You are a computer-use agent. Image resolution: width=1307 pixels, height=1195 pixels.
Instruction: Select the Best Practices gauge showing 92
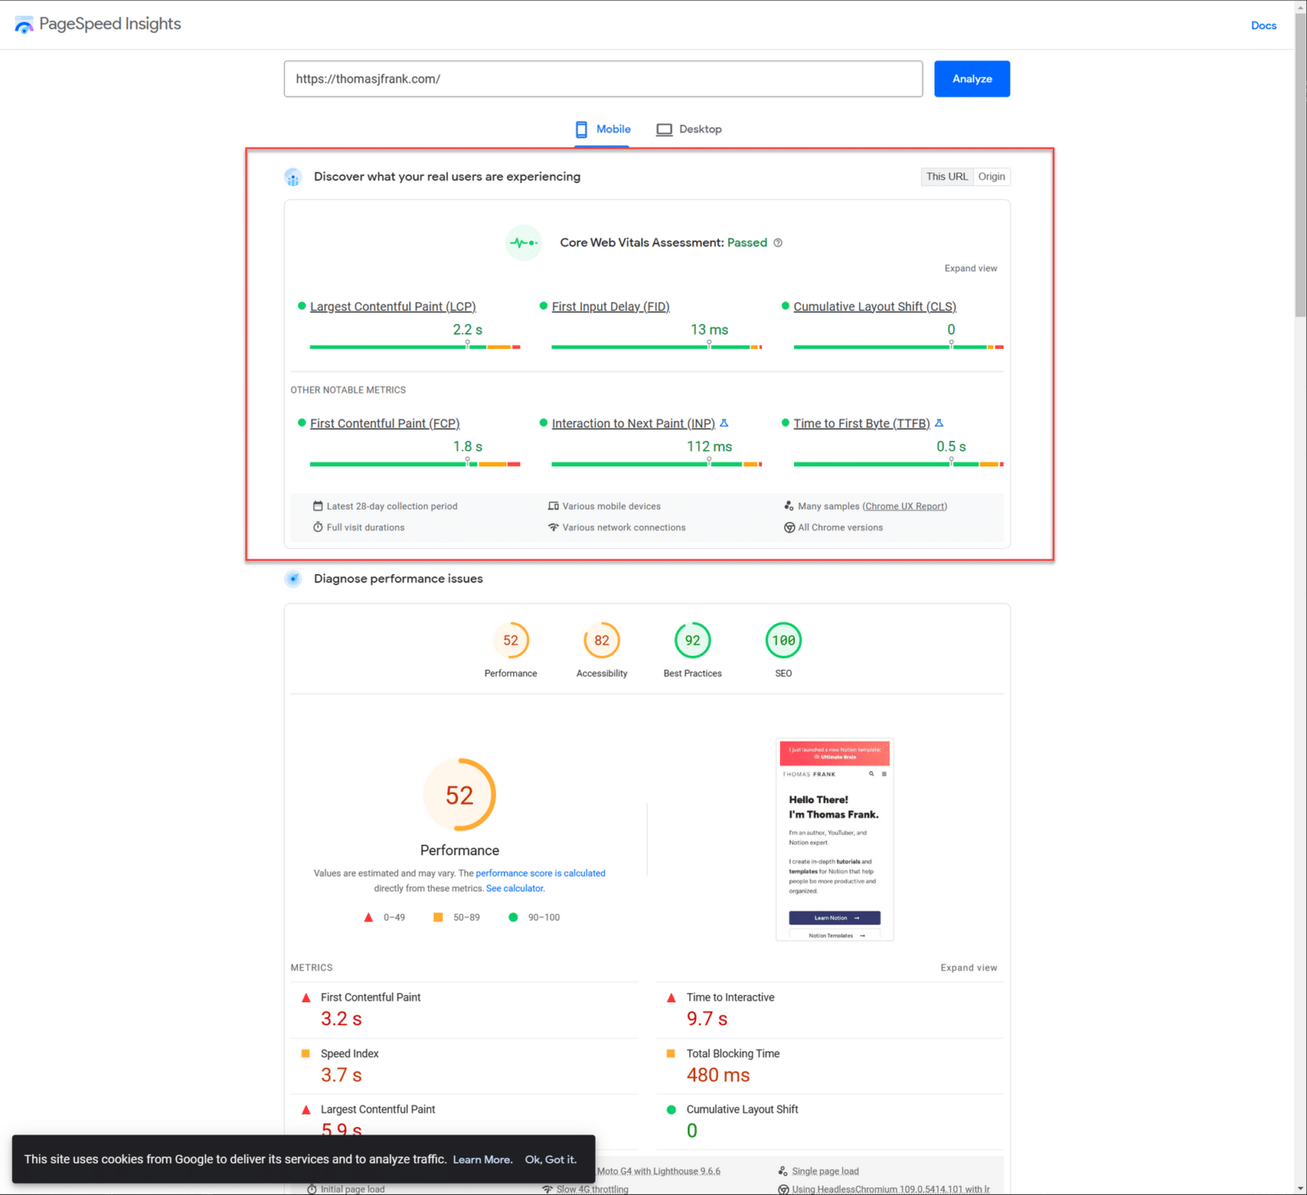pos(692,640)
